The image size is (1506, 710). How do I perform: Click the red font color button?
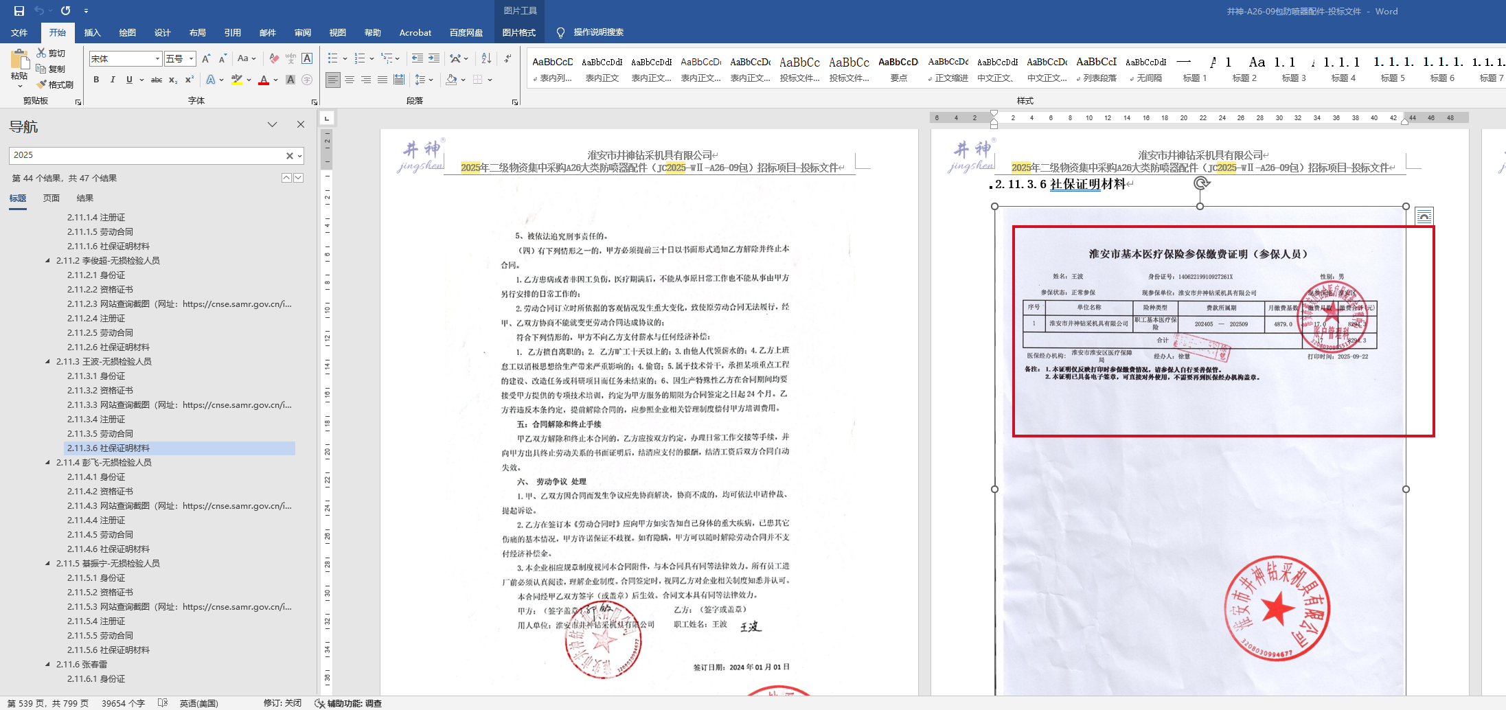(x=264, y=80)
